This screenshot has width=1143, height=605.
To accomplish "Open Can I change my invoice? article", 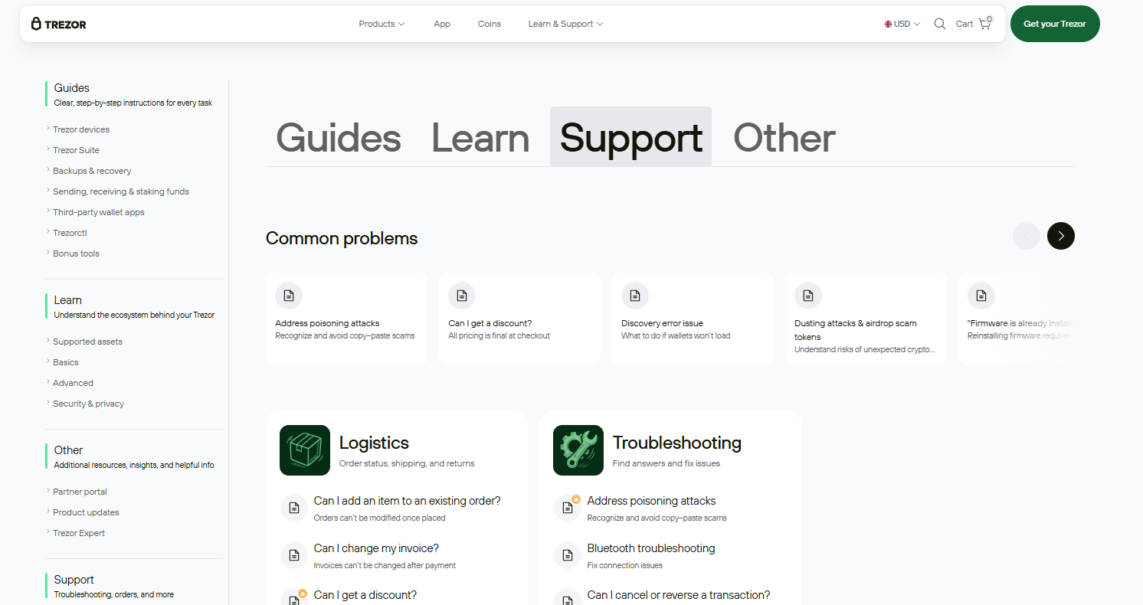I will 376,548.
